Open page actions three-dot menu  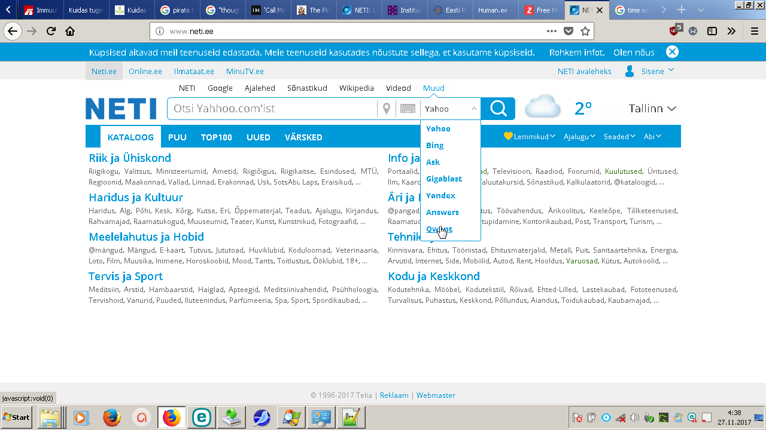552,31
